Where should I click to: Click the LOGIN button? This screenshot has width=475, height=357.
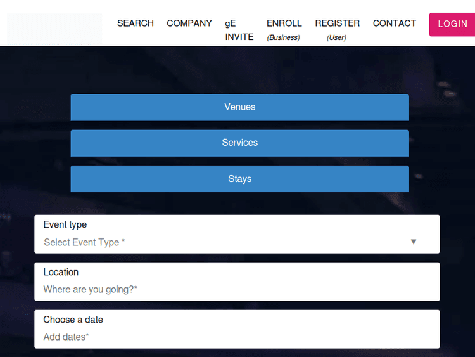point(452,24)
